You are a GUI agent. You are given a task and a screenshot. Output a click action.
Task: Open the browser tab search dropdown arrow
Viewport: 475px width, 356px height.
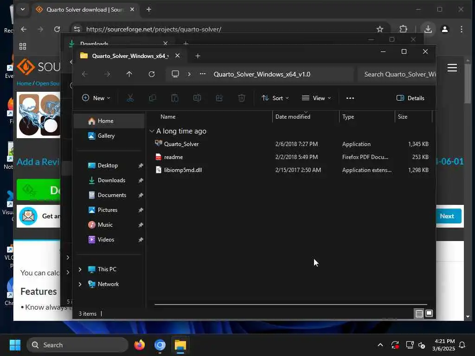(23, 9)
